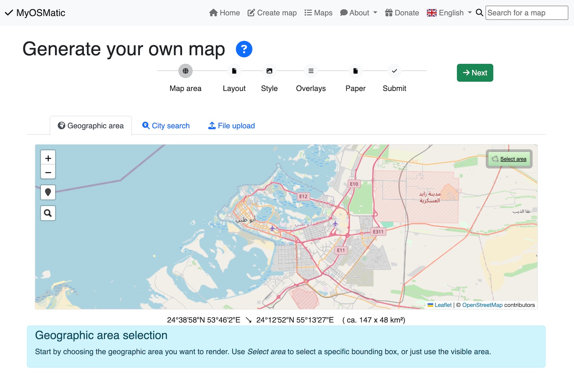Zoom in using the plus control
The height and width of the screenshot is (379, 574).
click(x=48, y=158)
